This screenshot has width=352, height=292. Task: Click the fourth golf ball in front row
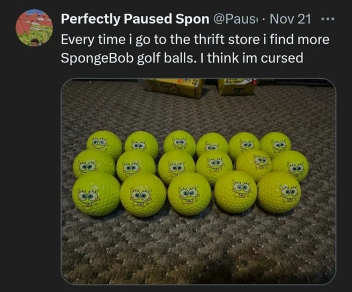pos(235,192)
